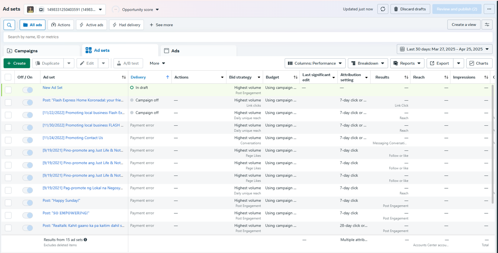This screenshot has width=498, height=253.
Task: Open the Breakdown dropdown
Action: point(368,63)
